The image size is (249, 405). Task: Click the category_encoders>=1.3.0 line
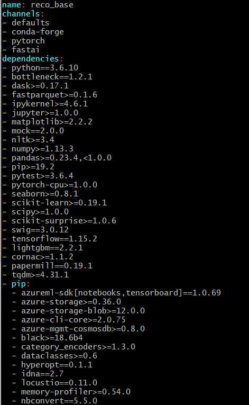[74, 347]
